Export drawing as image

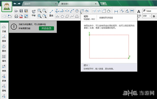[26, 16]
